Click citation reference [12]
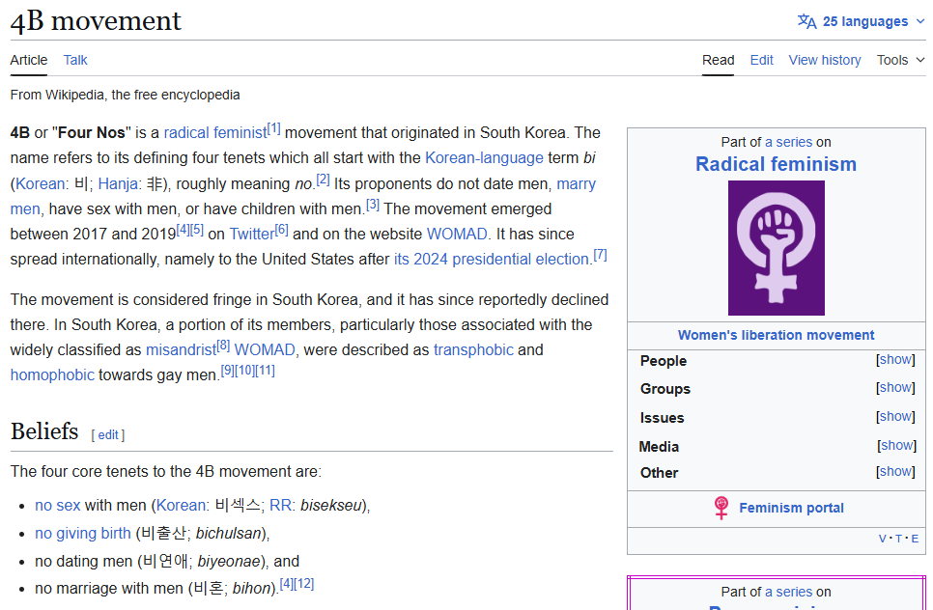Screen dimensions: 933x610 tap(304, 584)
